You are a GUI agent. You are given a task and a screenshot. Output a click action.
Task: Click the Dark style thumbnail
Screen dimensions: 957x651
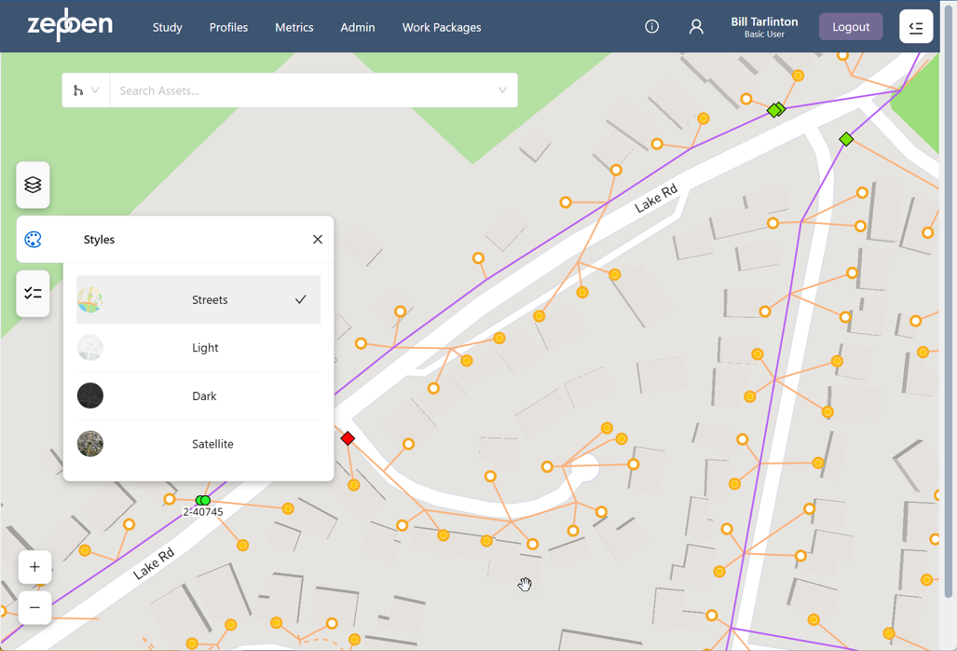[90, 395]
